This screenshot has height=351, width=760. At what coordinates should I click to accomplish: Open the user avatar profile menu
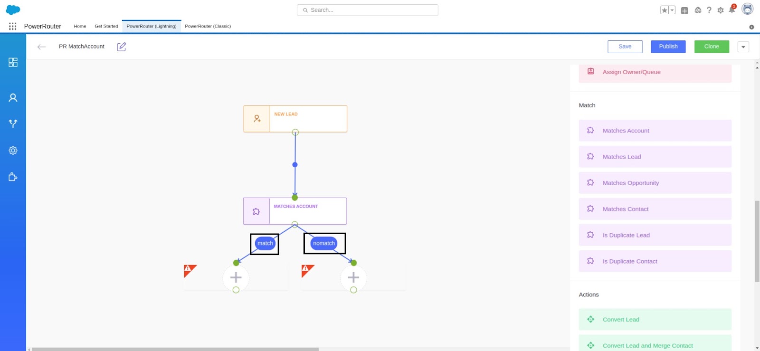pyautogui.click(x=748, y=9)
